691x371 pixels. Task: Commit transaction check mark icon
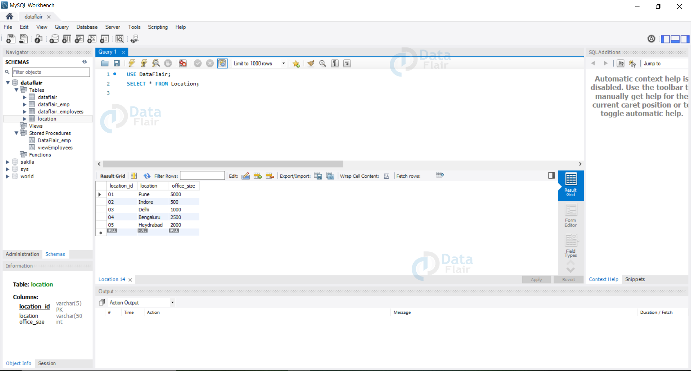(x=198, y=63)
